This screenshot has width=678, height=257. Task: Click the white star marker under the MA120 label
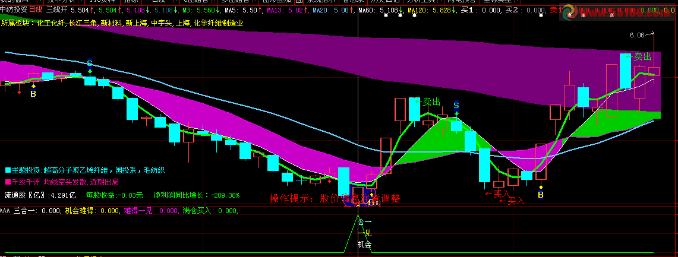click(x=415, y=15)
